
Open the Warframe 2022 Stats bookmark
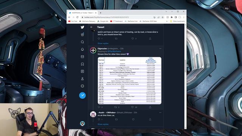(x=148, y=21)
